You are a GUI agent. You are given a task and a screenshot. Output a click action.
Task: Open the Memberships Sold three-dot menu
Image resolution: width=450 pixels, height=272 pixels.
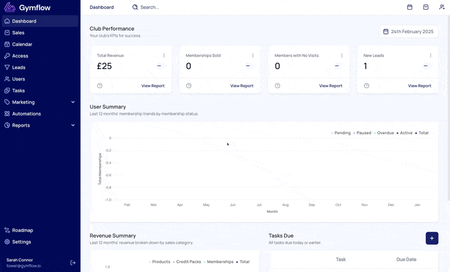coord(253,55)
